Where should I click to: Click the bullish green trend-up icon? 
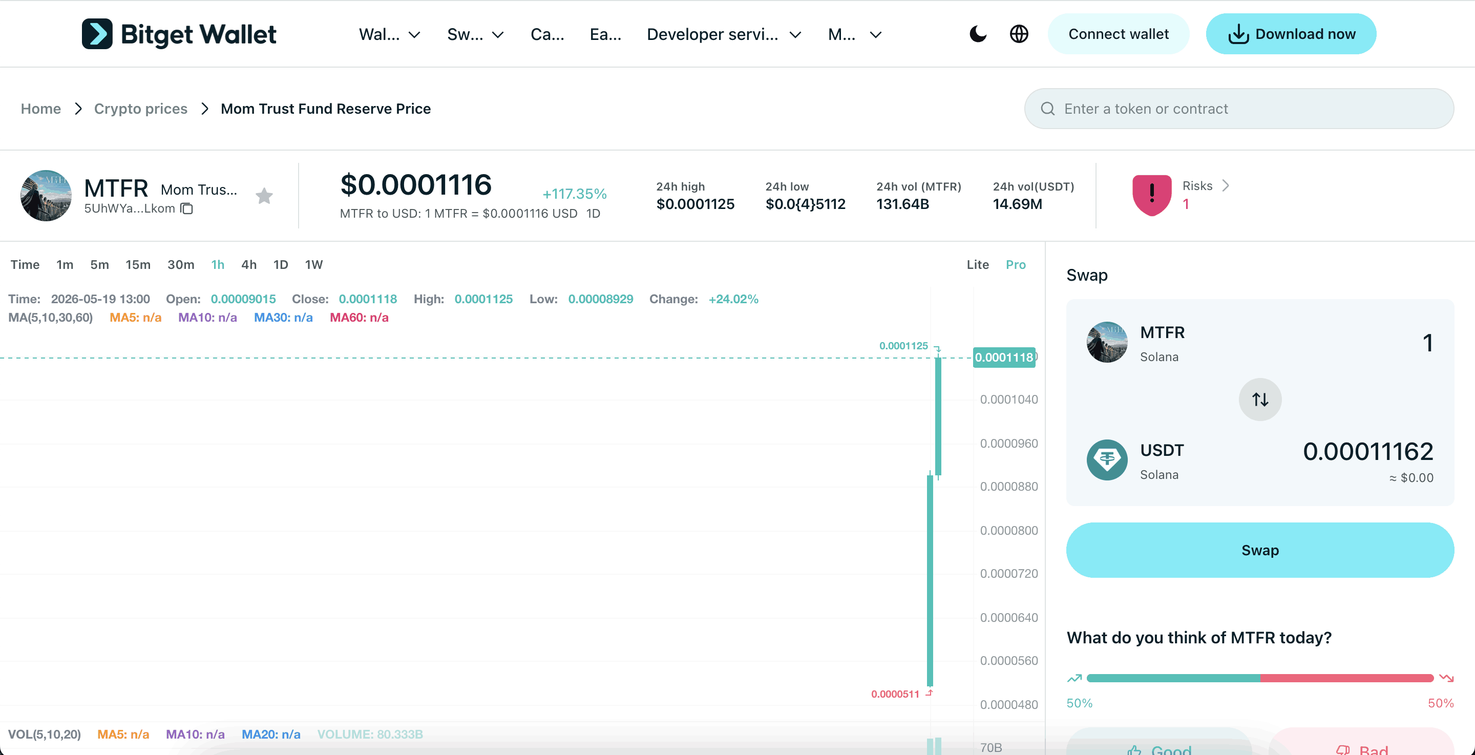(1074, 678)
